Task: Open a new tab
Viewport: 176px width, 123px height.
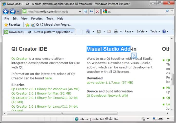Action: pyautogui.click(x=79, y=32)
